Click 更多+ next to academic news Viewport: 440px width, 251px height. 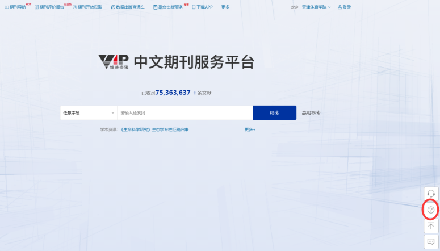click(250, 129)
